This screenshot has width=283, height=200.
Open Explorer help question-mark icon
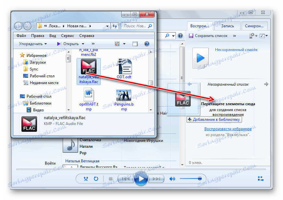pos(147,44)
